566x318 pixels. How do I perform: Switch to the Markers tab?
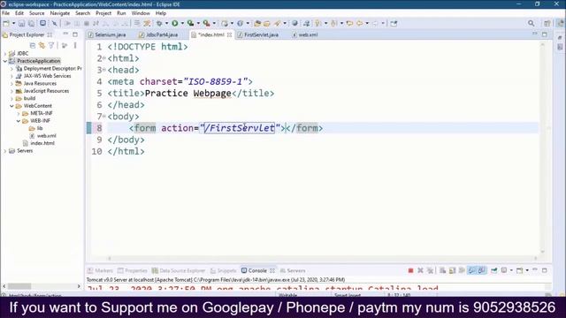[100, 270]
